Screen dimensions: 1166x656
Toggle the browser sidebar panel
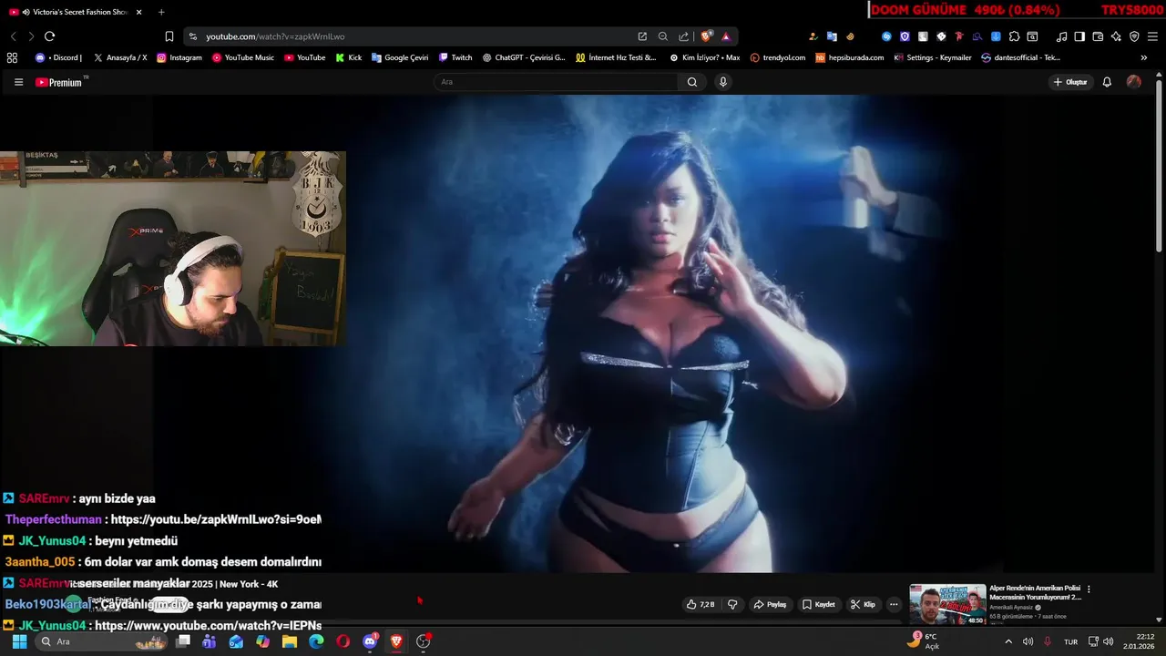[x=1079, y=36]
